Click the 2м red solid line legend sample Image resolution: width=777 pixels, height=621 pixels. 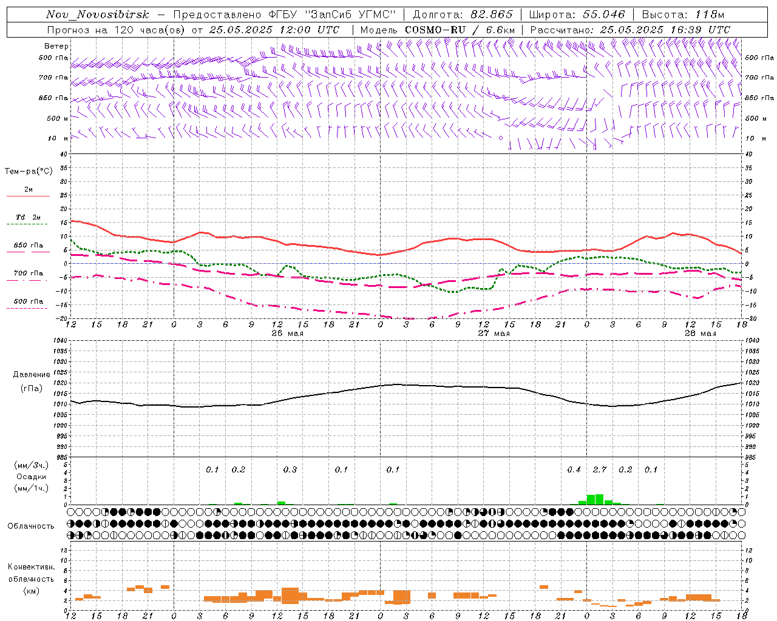coord(28,196)
